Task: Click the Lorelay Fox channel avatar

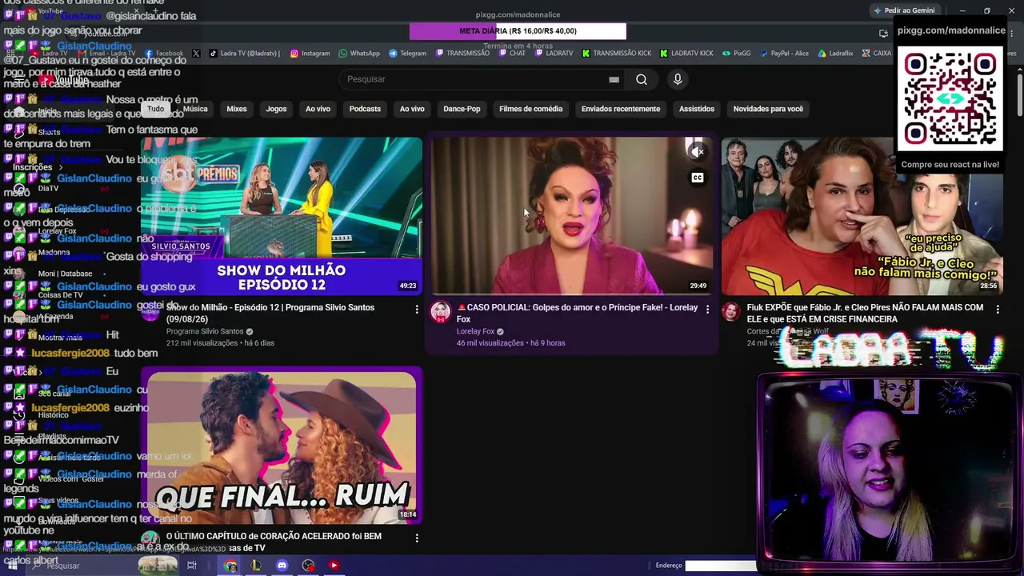Action: (x=441, y=312)
